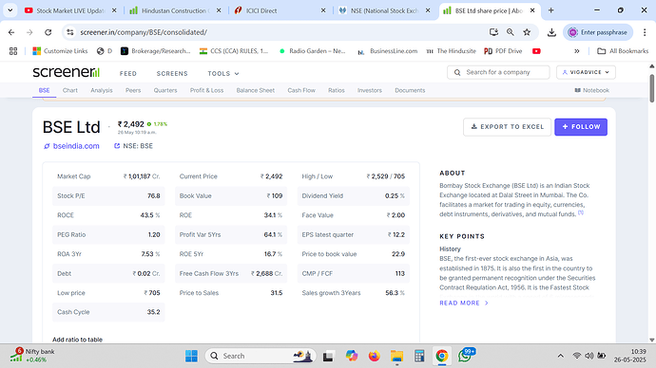Click the Stock P/E value 76.8
Screen dimensions: 656x368
tap(153, 195)
